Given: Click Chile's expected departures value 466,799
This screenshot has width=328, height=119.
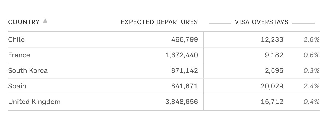Looking at the screenshot, I should 184,40.
